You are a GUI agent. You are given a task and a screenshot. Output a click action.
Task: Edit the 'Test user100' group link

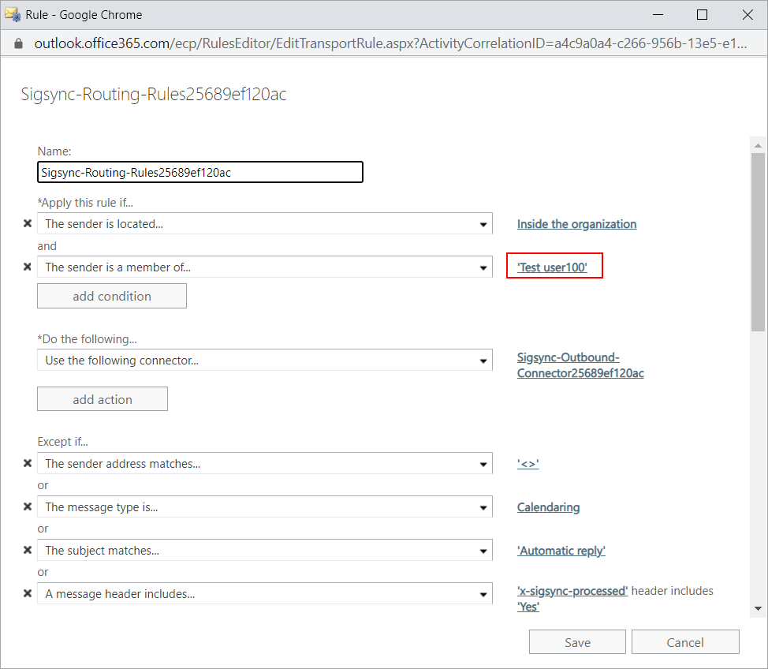coord(552,267)
